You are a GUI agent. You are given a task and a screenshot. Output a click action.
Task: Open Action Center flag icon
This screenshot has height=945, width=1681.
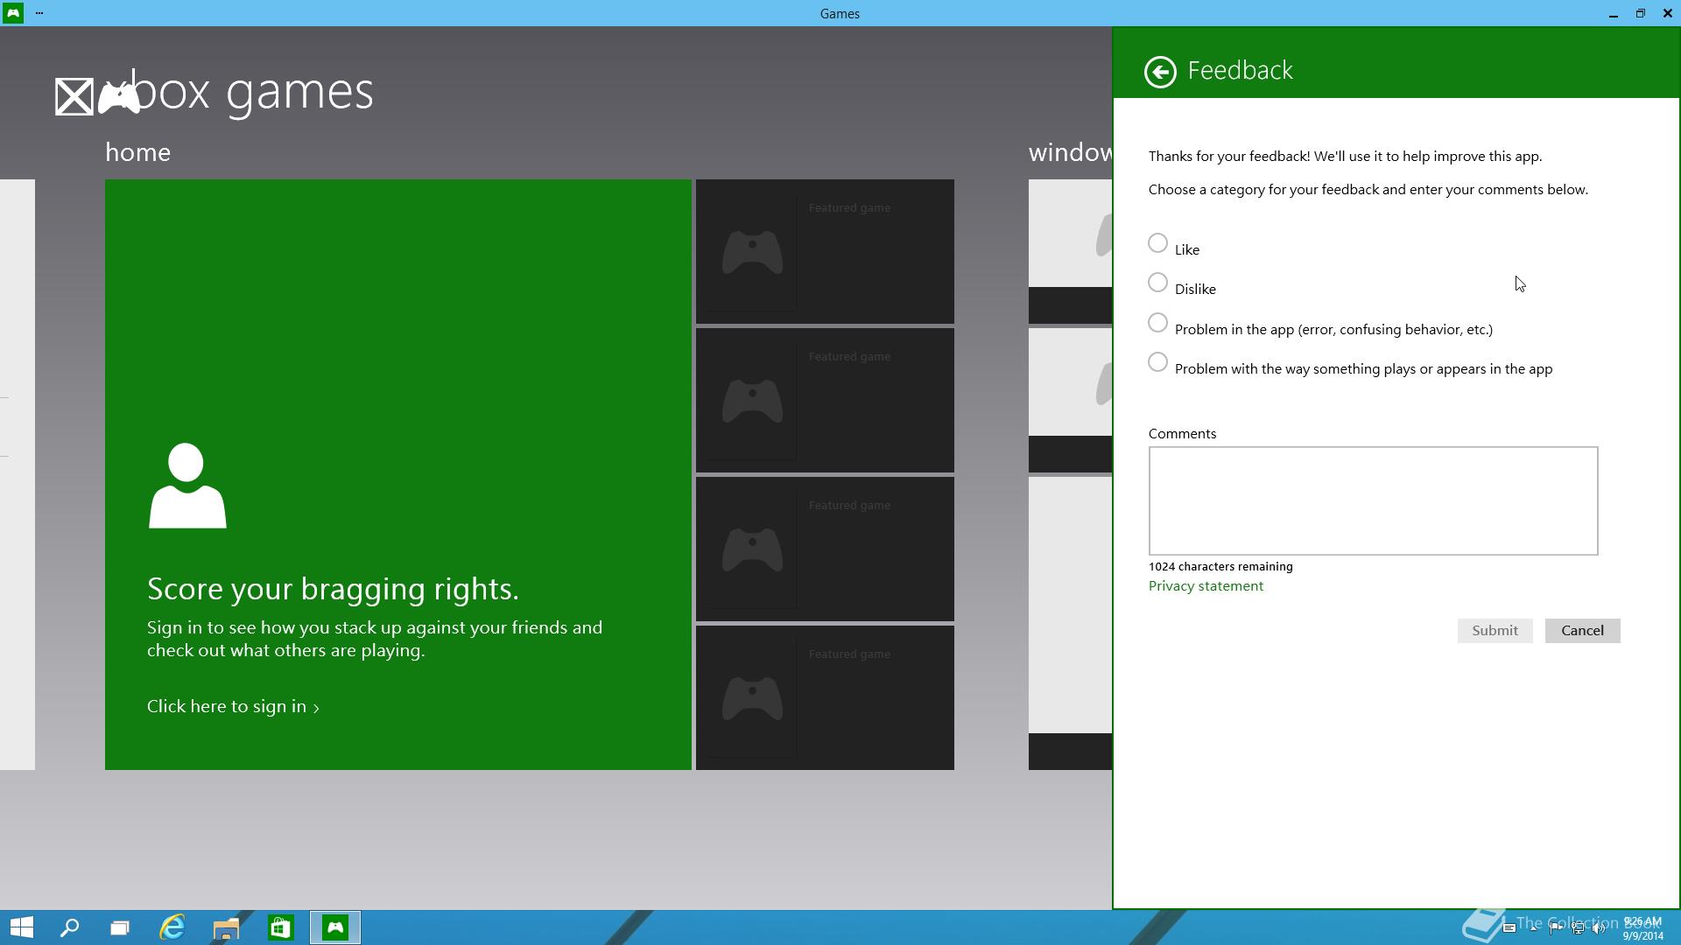click(1556, 928)
